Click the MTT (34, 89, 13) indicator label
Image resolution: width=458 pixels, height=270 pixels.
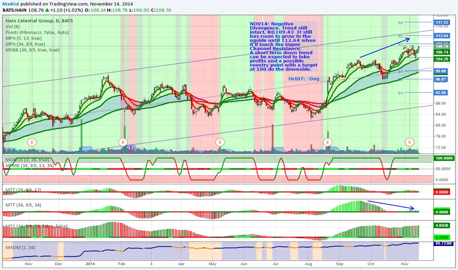[24, 189]
